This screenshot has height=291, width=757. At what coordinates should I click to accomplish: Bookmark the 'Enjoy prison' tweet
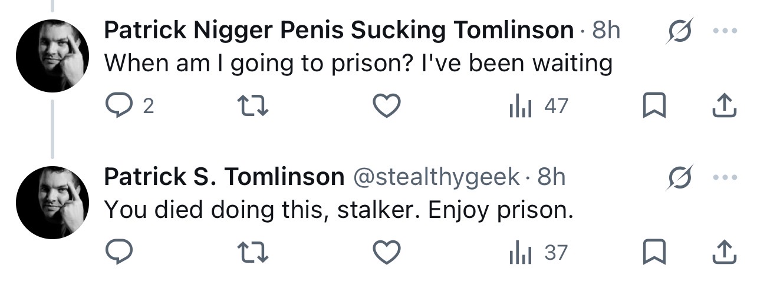coord(654,253)
